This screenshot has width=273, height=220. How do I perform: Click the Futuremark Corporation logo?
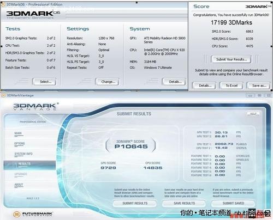click(x=33, y=214)
